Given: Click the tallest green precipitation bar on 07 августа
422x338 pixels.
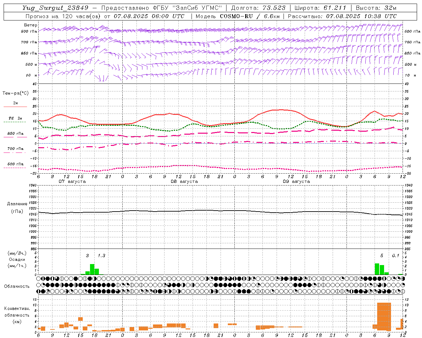Looking at the screenshot, I should 92,269.
